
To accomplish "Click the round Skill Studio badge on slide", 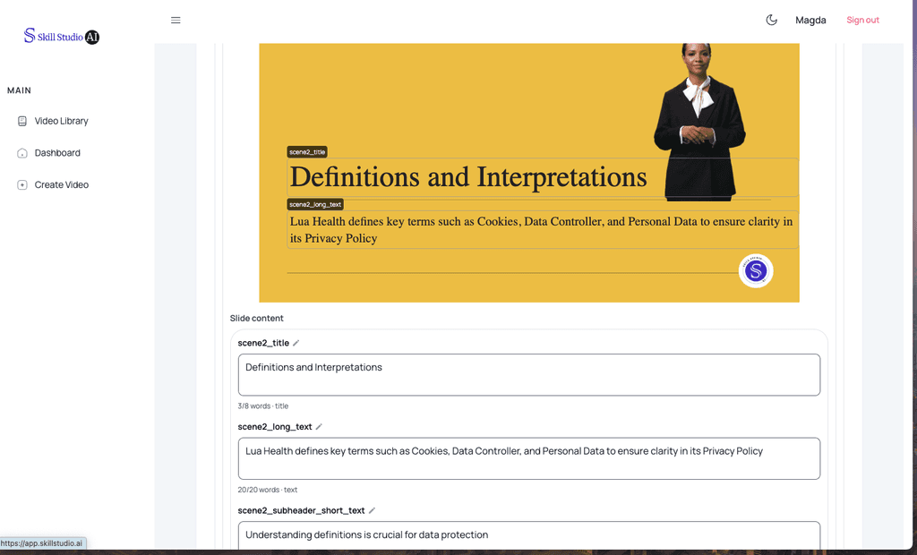I will pos(756,270).
